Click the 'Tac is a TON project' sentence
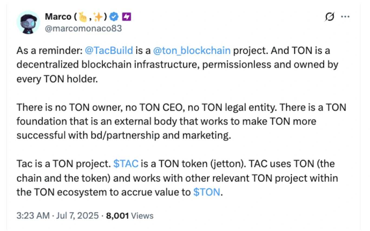This screenshot has width=370, height=231. pos(63,164)
